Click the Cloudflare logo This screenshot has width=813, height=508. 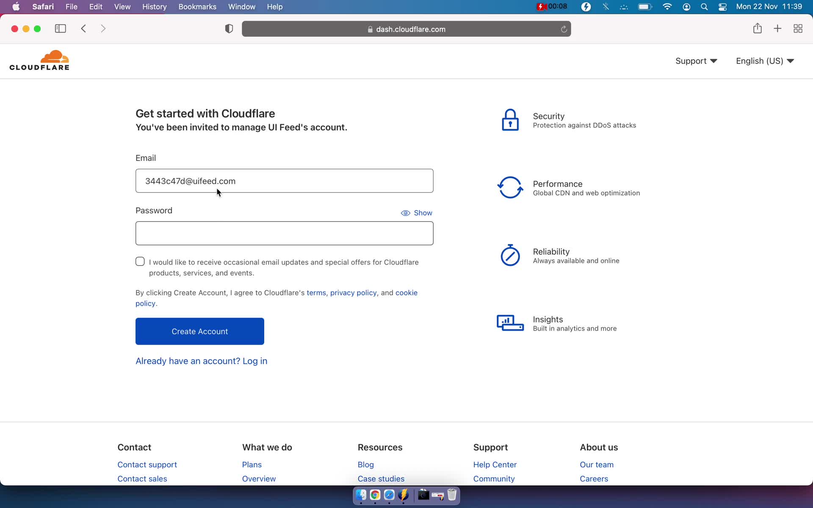click(39, 60)
